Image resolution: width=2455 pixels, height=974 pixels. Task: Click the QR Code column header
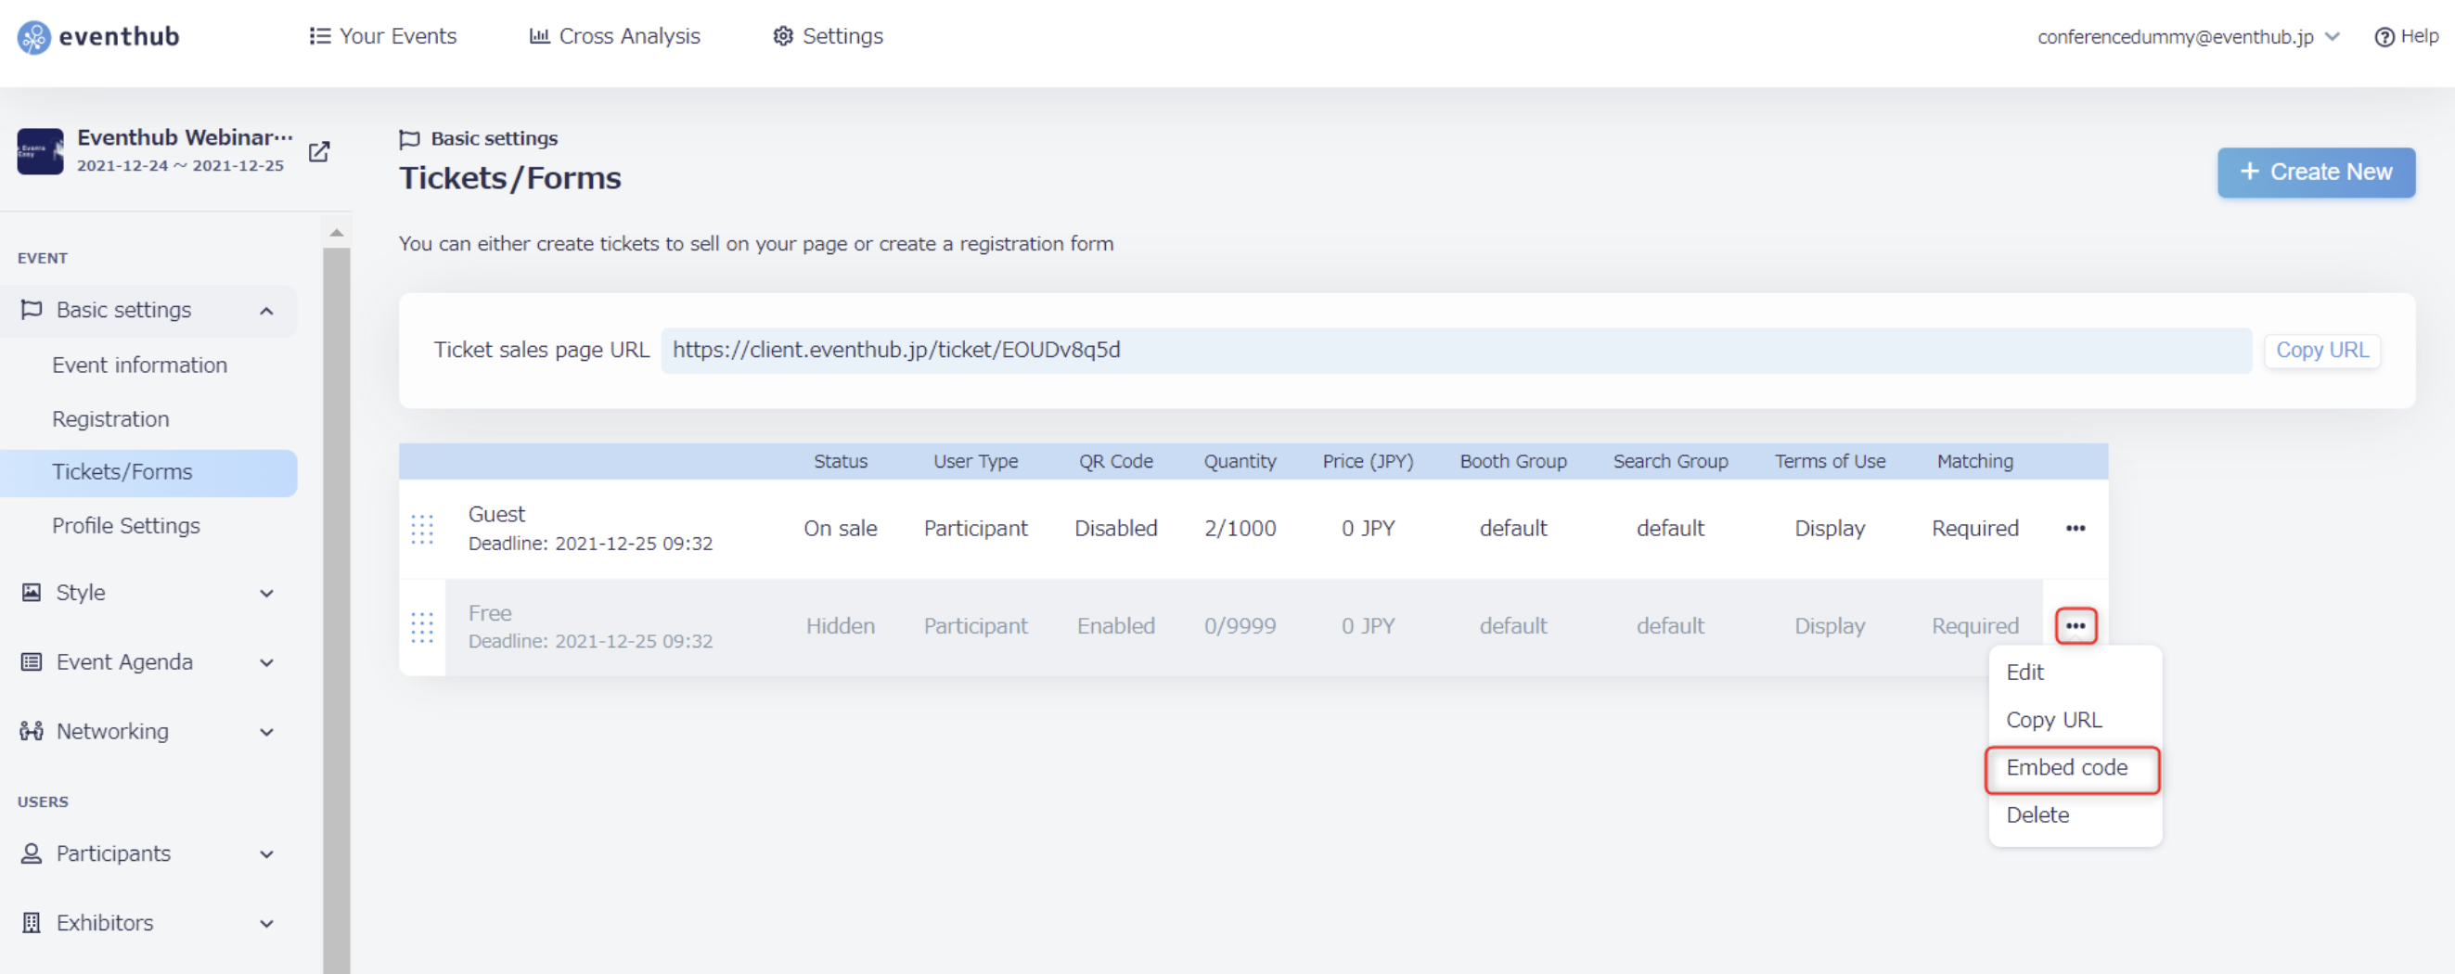pos(1115,461)
